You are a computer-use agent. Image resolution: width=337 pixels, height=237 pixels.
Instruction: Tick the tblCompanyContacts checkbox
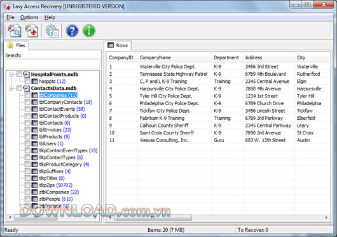point(27,102)
